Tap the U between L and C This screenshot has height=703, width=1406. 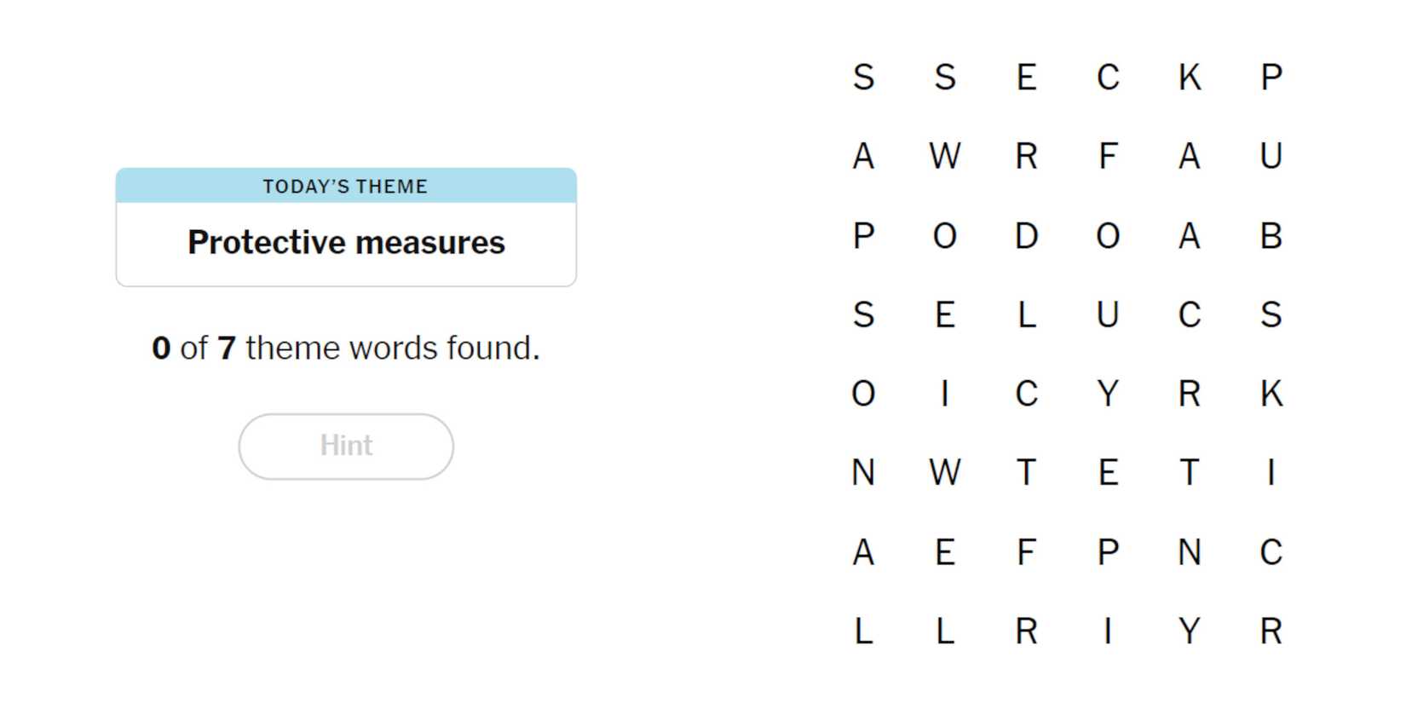(x=1108, y=315)
